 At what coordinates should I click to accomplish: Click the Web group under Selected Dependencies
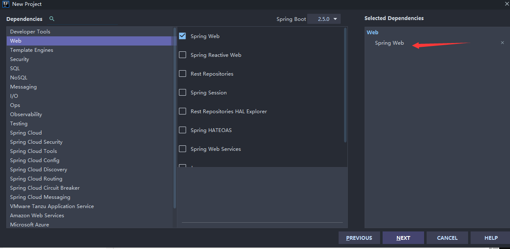coord(373,32)
